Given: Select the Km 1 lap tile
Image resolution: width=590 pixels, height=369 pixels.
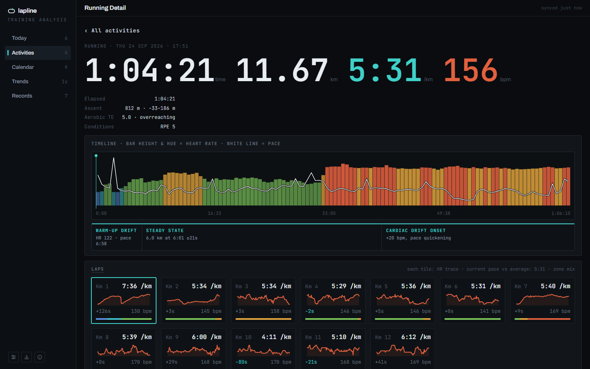Looking at the screenshot, I should (x=124, y=301).
